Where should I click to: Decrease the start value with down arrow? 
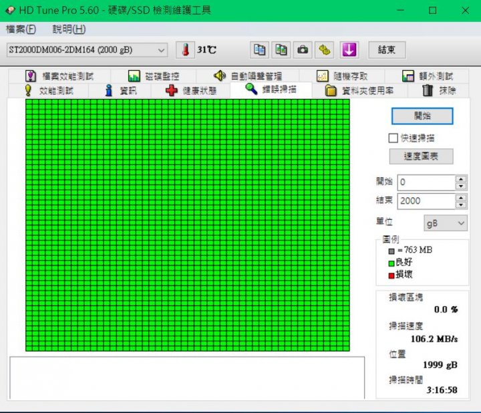coord(461,186)
